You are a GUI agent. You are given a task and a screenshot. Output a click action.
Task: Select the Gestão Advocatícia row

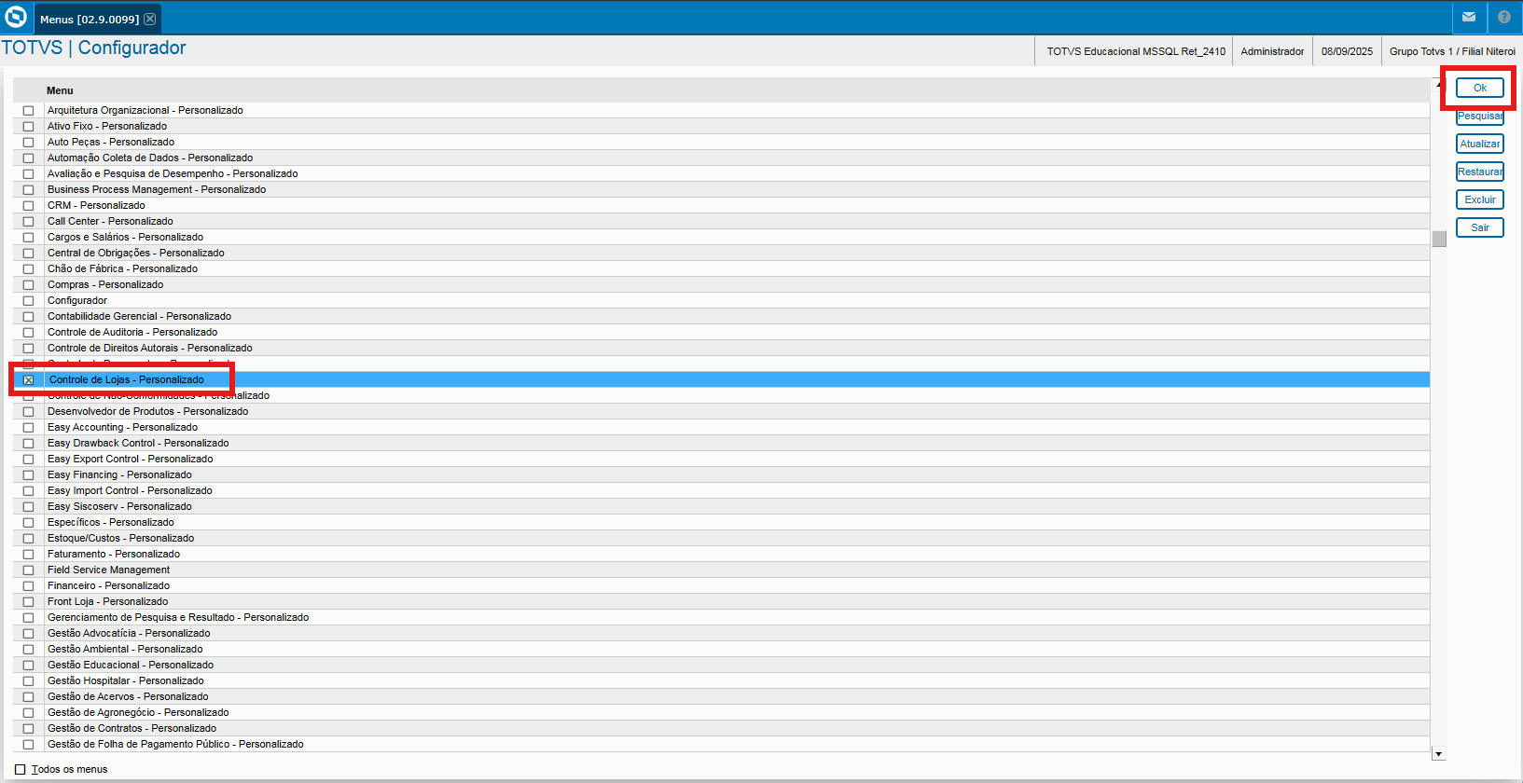[721, 634]
